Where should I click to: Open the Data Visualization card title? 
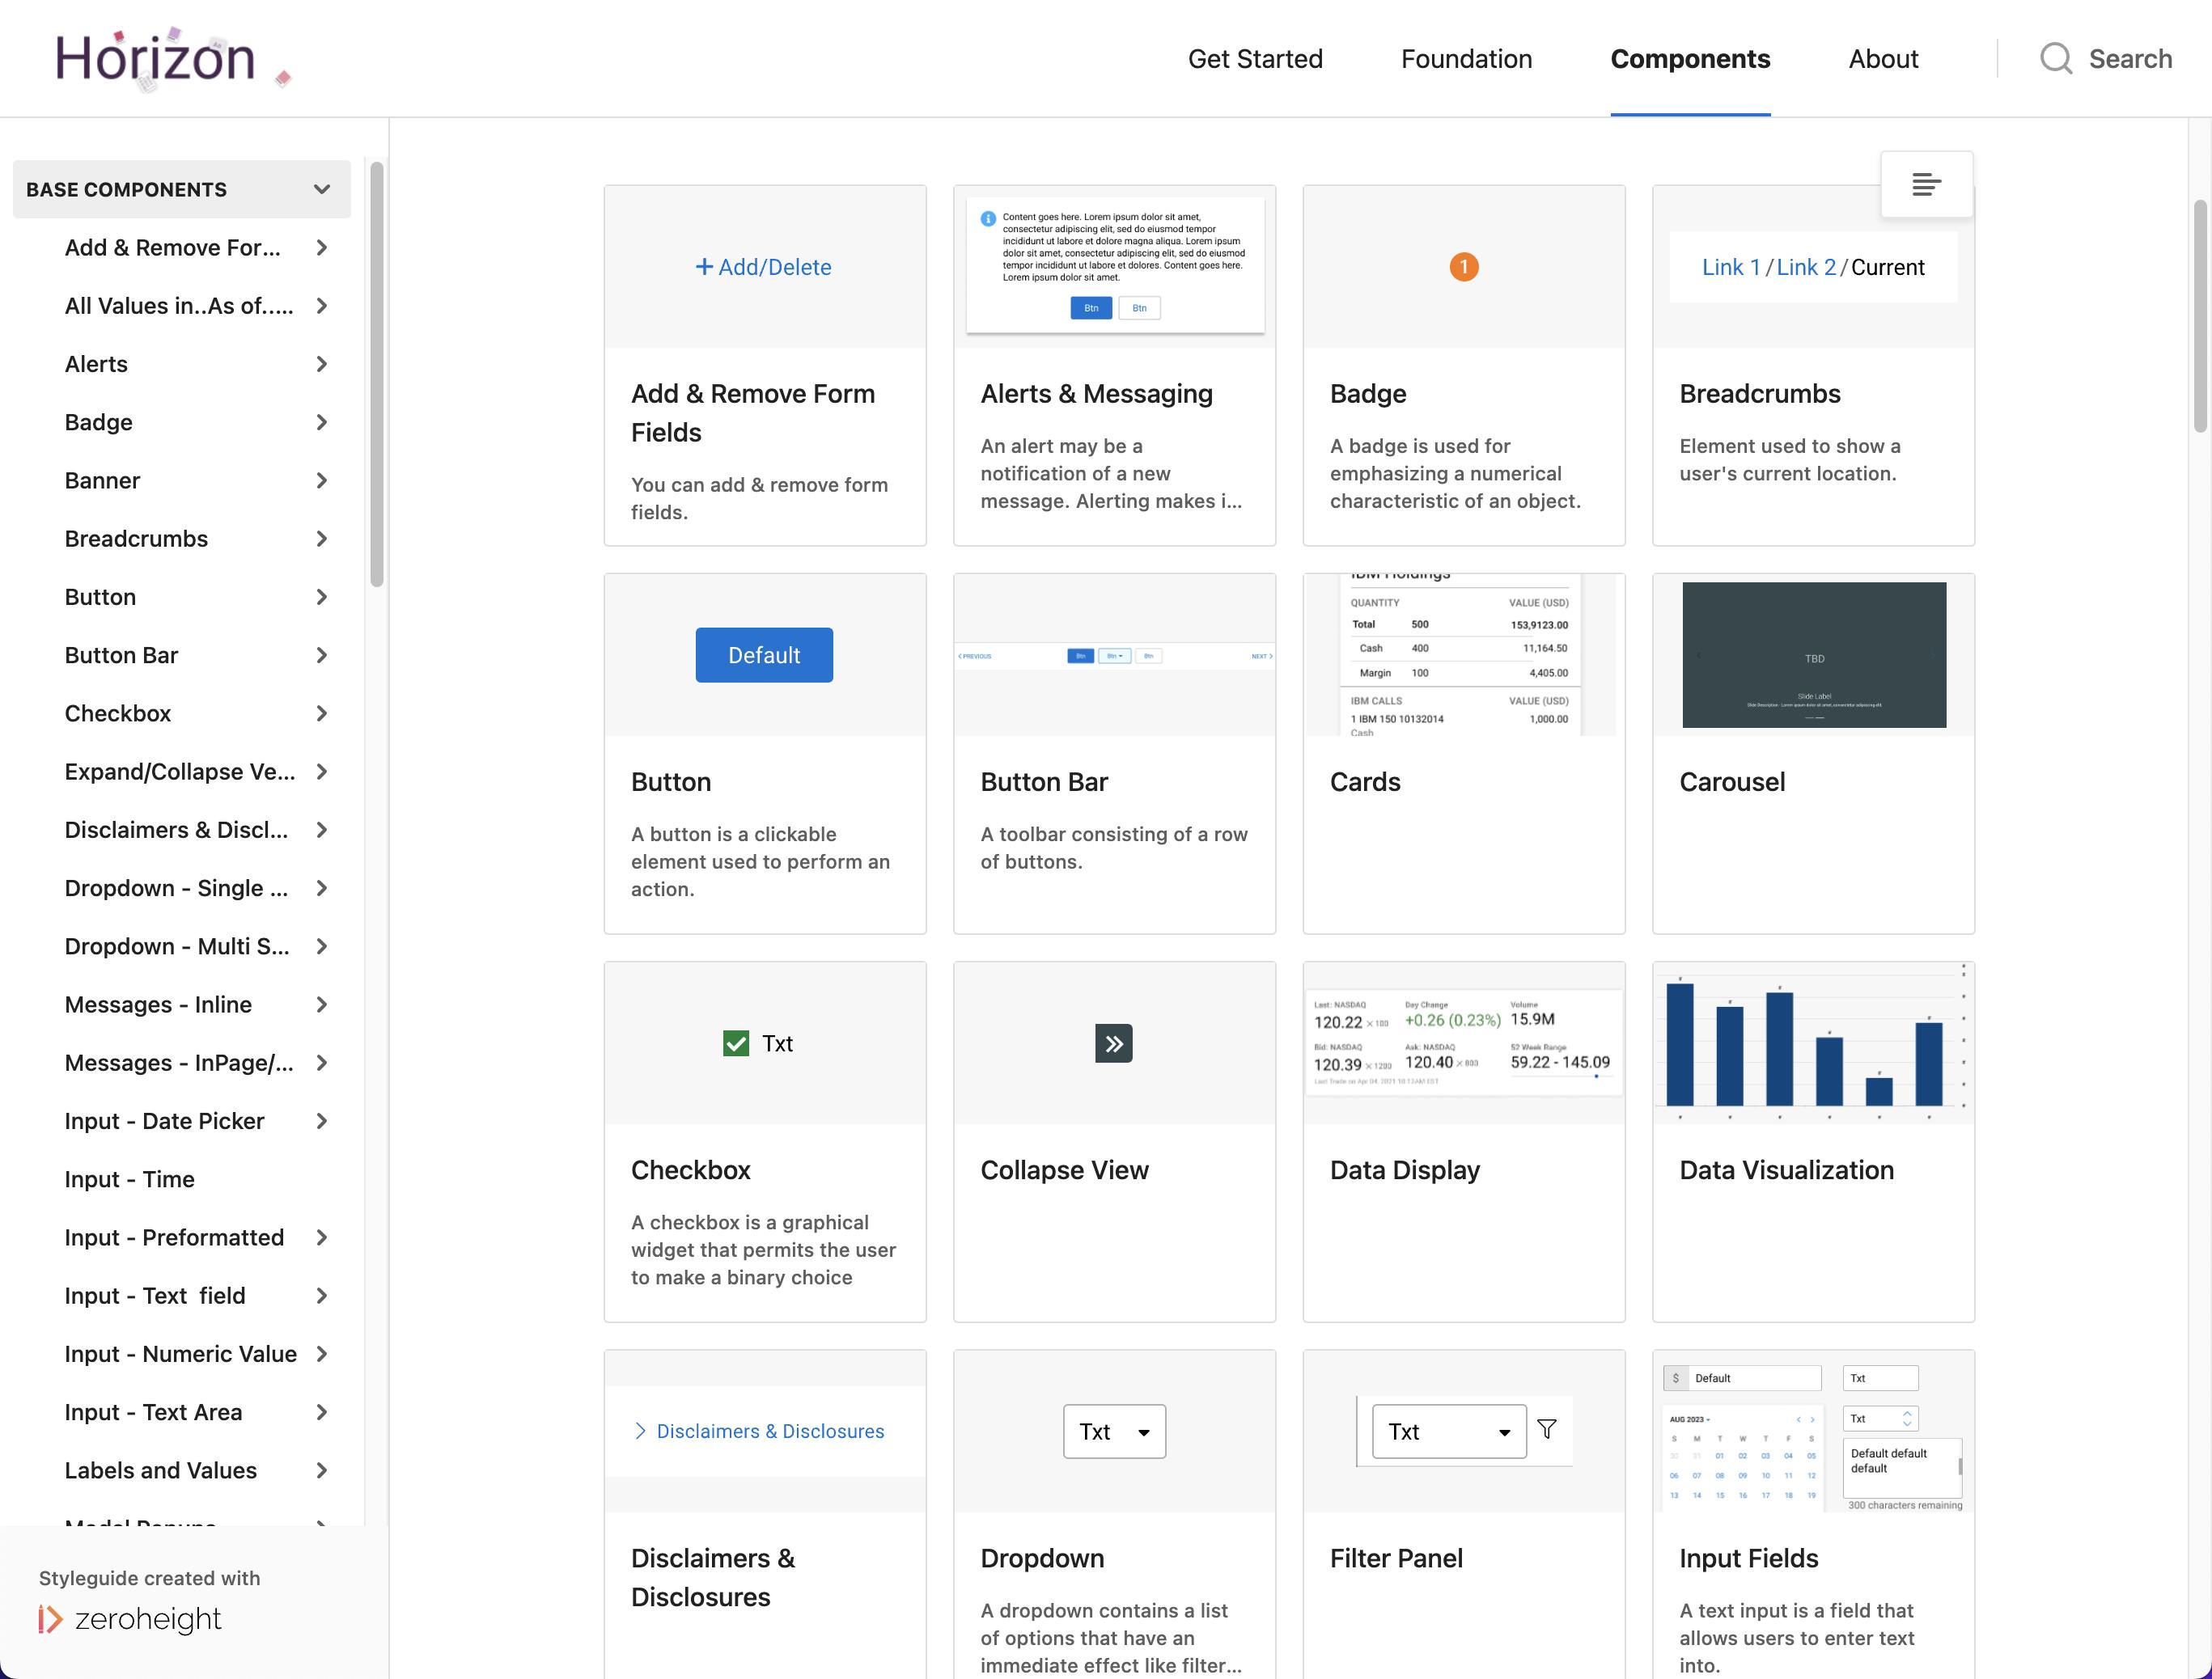point(1786,1169)
